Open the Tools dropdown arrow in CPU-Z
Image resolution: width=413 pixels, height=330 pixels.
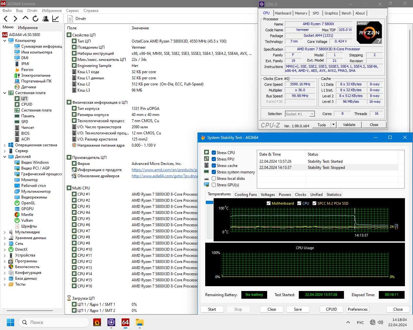333,125
